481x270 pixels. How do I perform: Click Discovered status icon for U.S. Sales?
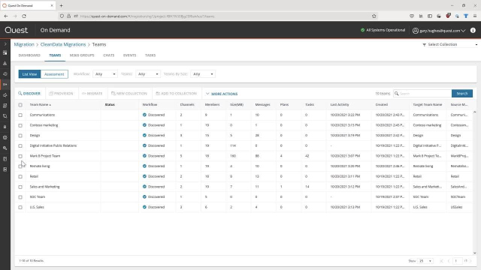click(x=144, y=207)
